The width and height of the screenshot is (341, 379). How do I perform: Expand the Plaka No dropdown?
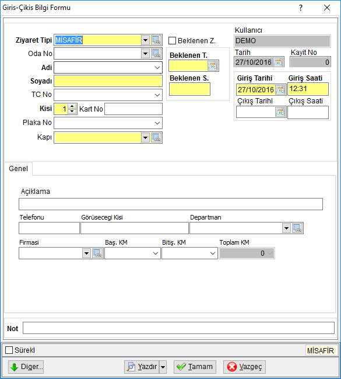(157, 123)
